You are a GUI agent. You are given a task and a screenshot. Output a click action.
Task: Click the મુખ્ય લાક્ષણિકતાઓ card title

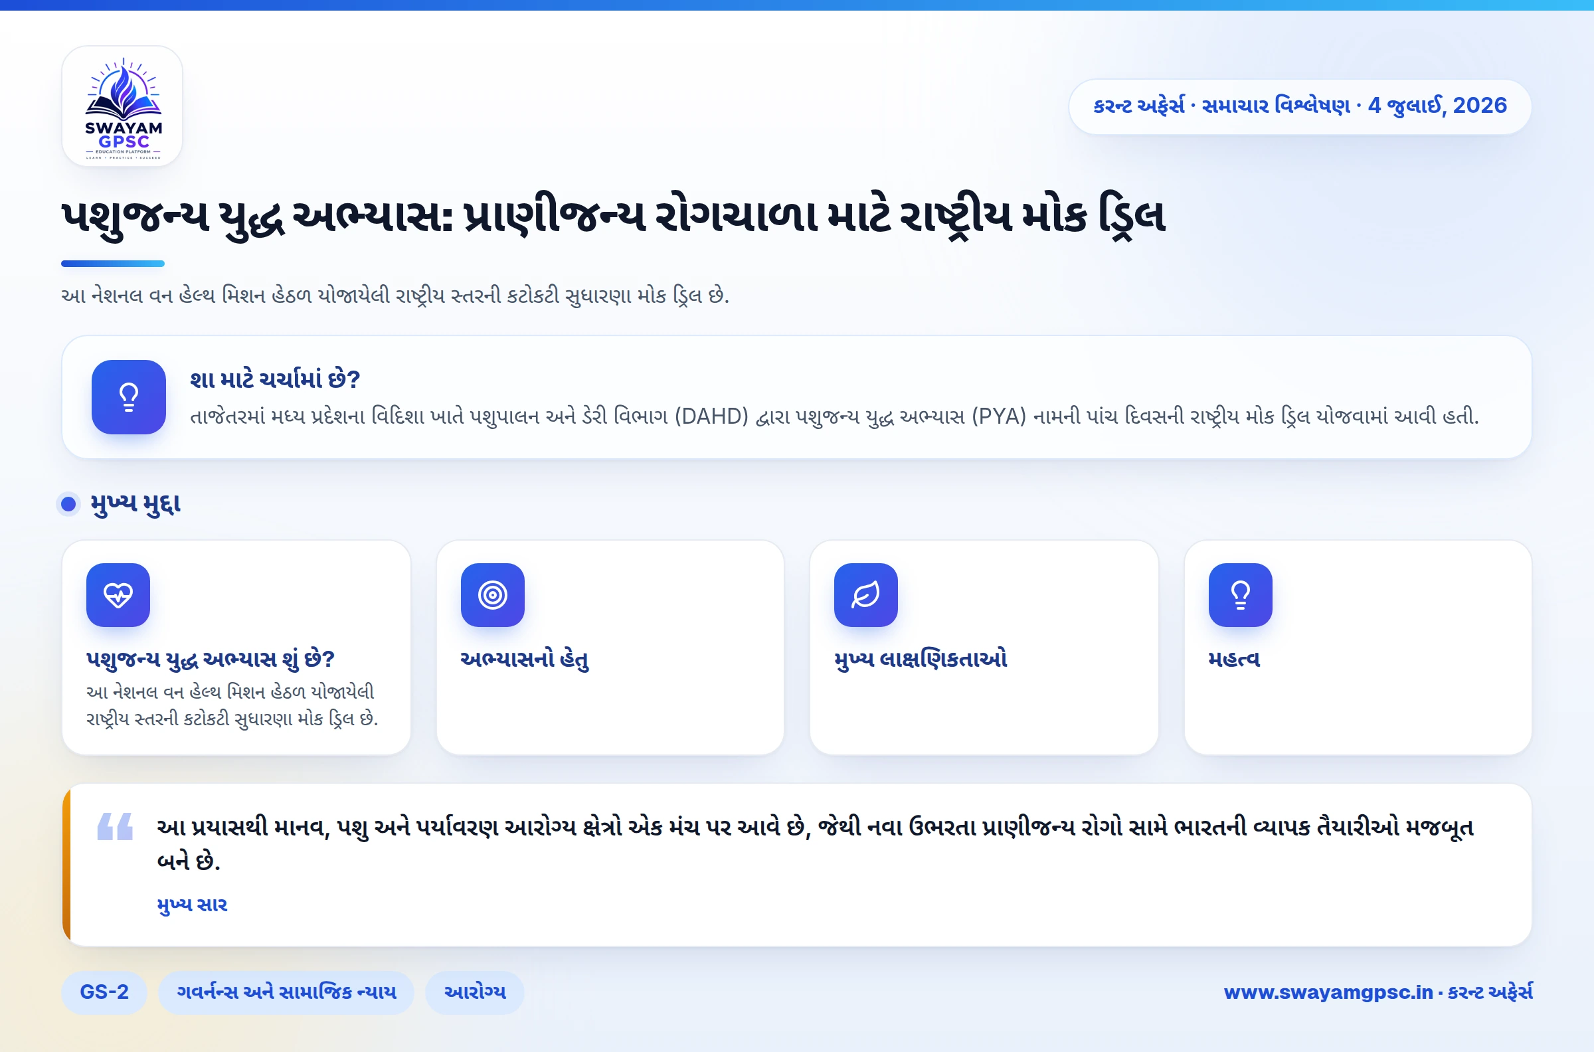coord(921,659)
